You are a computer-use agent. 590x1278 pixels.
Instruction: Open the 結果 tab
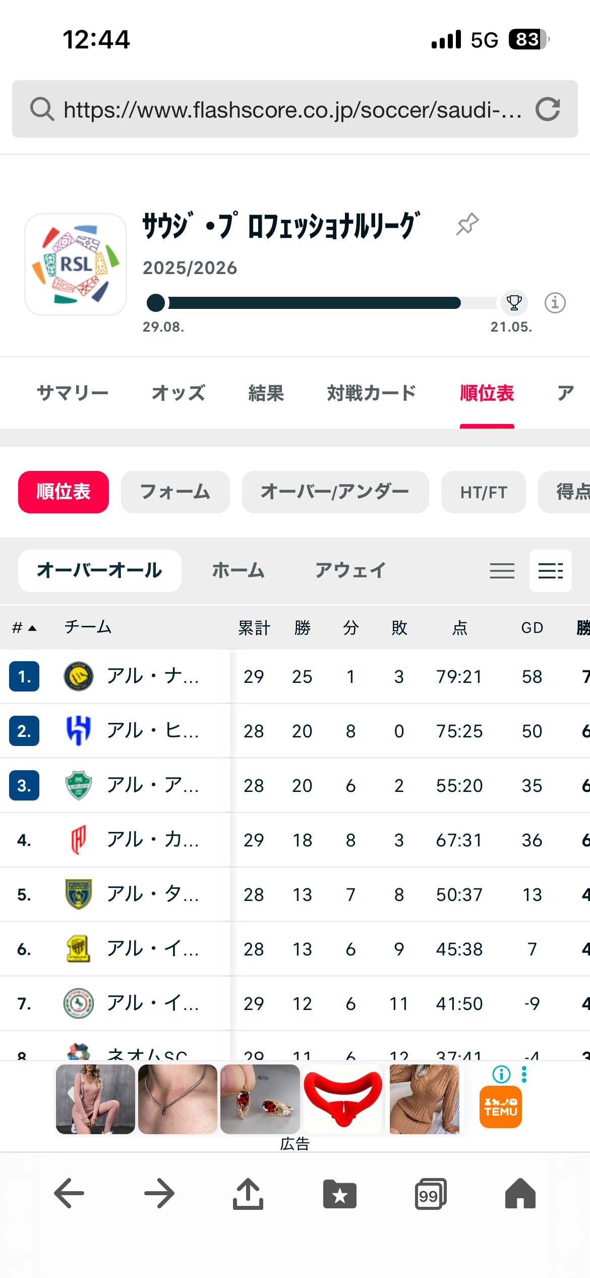266,393
